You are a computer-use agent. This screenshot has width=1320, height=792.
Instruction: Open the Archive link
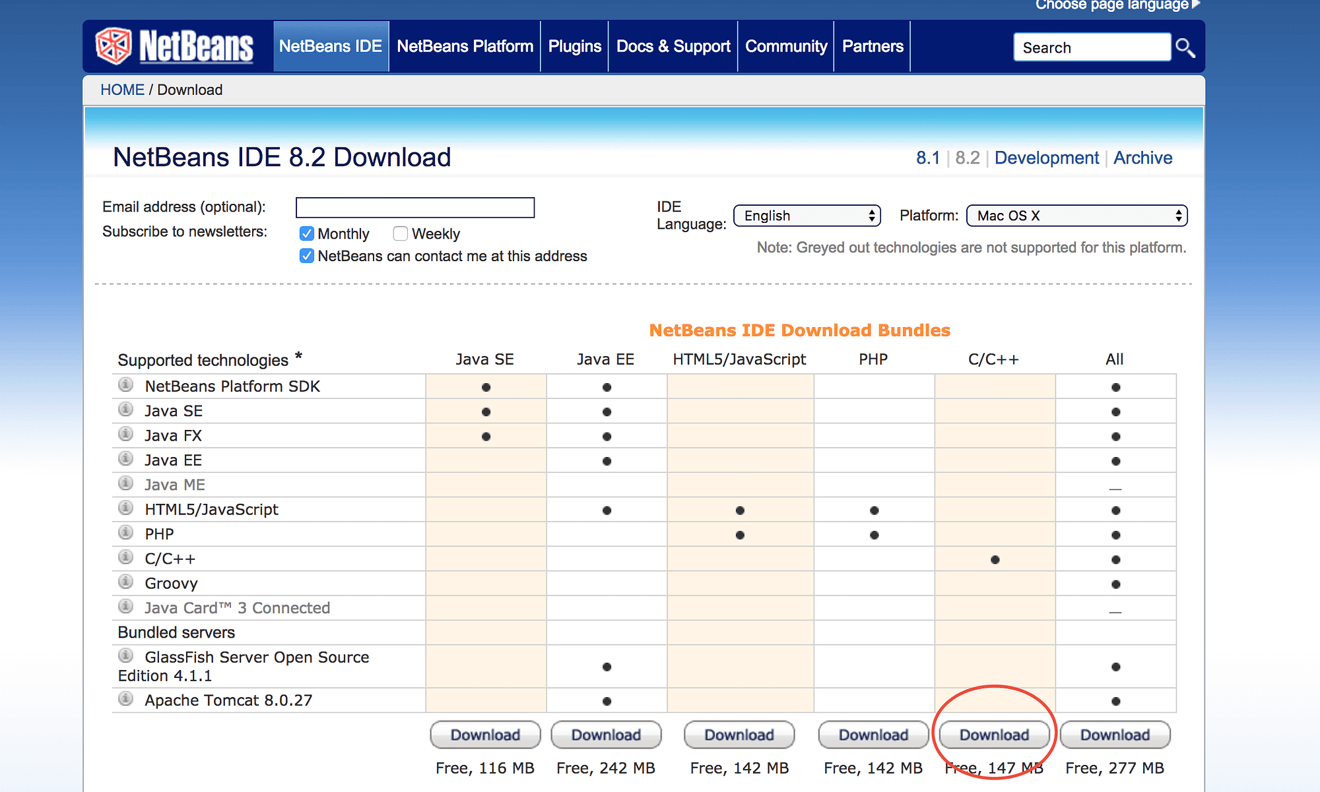click(1142, 158)
